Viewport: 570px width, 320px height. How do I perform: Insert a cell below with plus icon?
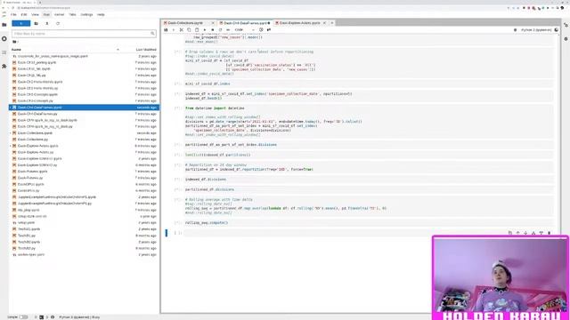[174, 29]
